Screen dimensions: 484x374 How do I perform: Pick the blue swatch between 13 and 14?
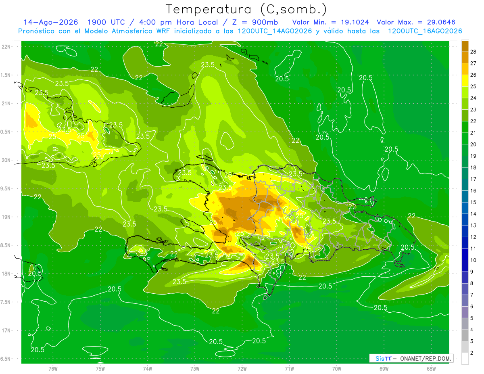pos(465,219)
